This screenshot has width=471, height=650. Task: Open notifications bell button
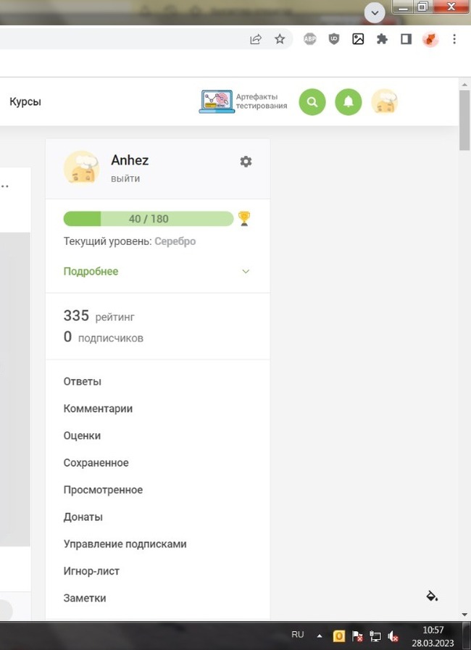pyautogui.click(x=349, y=101)
